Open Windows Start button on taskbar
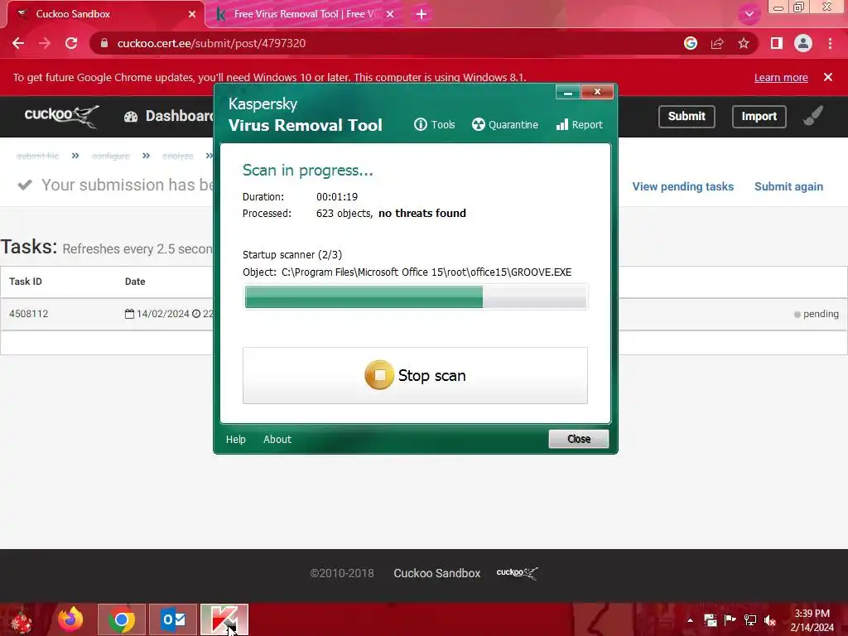The height and width of the screenshot is (636, 848). [22, 620]
